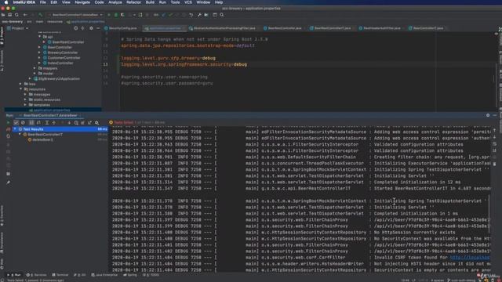Click Locate file target icon in Project panel
This screenshot has width=502, height=282.
click(76, 28)
